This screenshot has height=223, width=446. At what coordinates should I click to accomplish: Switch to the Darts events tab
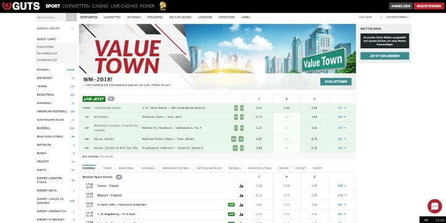(317, 168)
